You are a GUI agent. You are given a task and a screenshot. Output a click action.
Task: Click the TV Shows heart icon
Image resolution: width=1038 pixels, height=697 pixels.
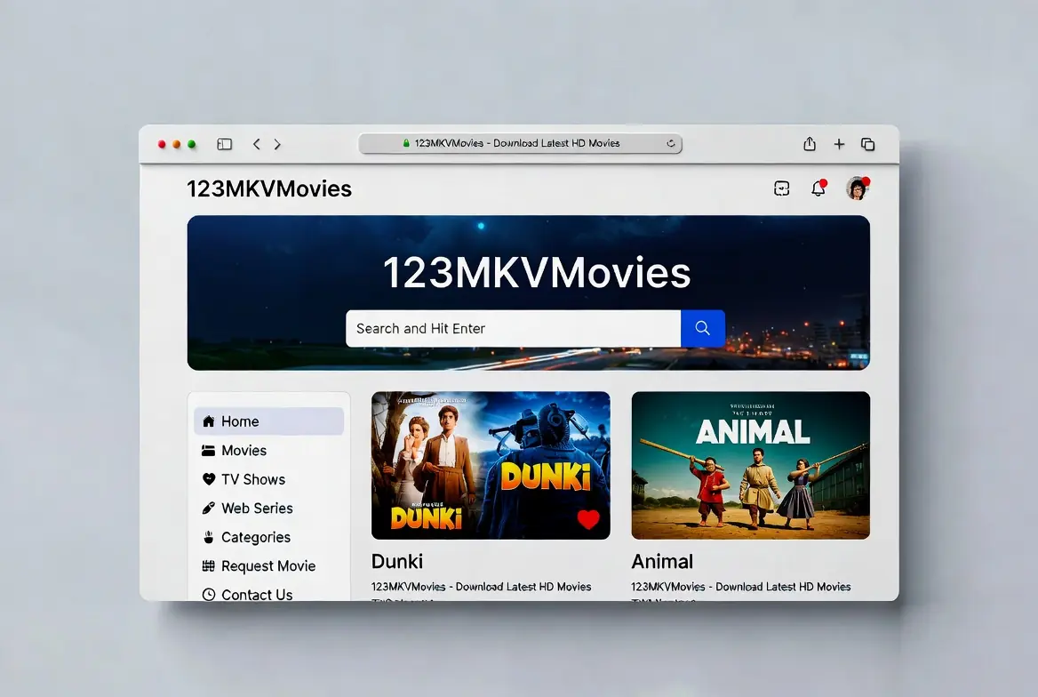[x=209, y=479]
